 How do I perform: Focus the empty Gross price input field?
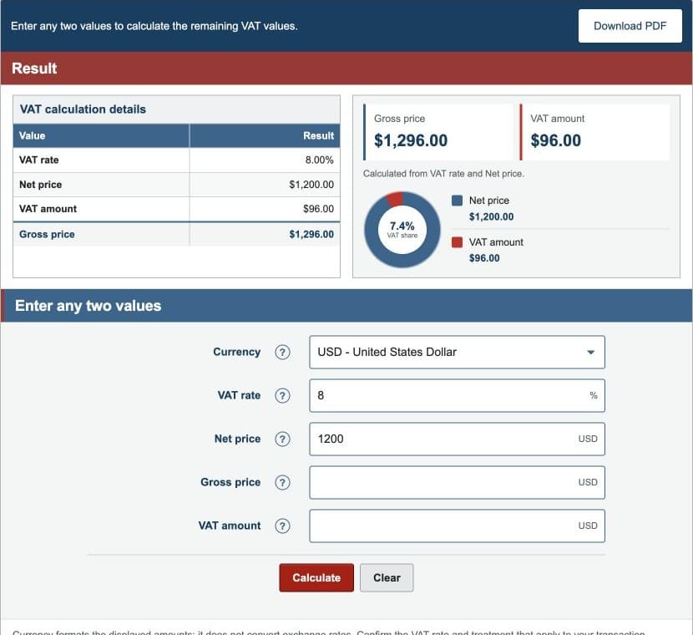tap(457, 482)
